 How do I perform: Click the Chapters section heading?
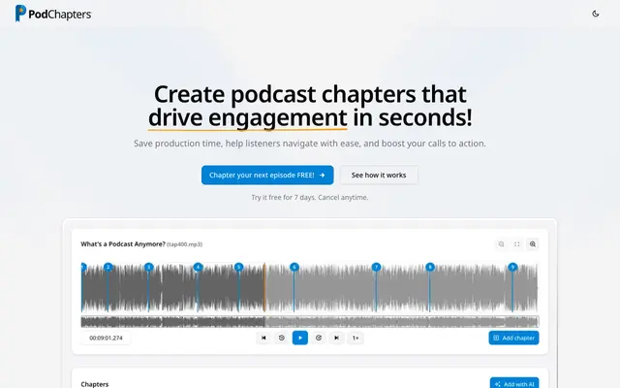pos(95,384)
